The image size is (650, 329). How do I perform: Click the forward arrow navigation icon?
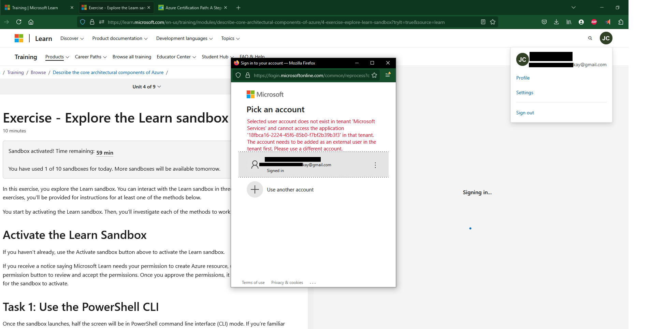(6, 22)
